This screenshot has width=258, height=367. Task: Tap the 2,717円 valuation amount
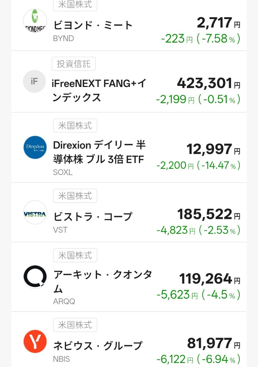218,23
